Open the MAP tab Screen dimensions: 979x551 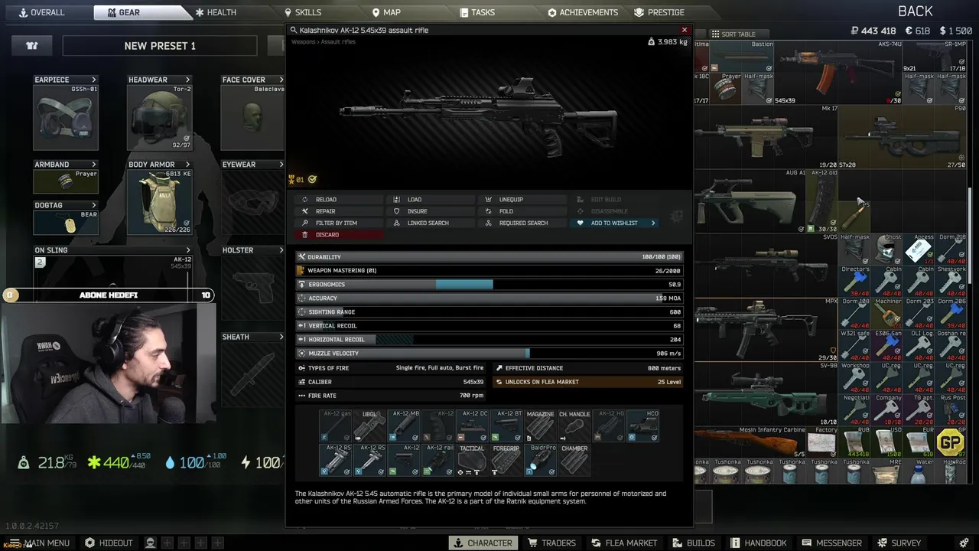point(386,12)
